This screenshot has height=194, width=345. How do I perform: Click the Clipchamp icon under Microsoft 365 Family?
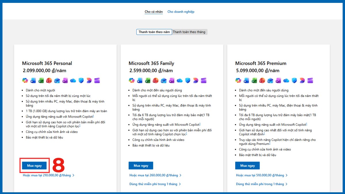click(x=204, y=80)
